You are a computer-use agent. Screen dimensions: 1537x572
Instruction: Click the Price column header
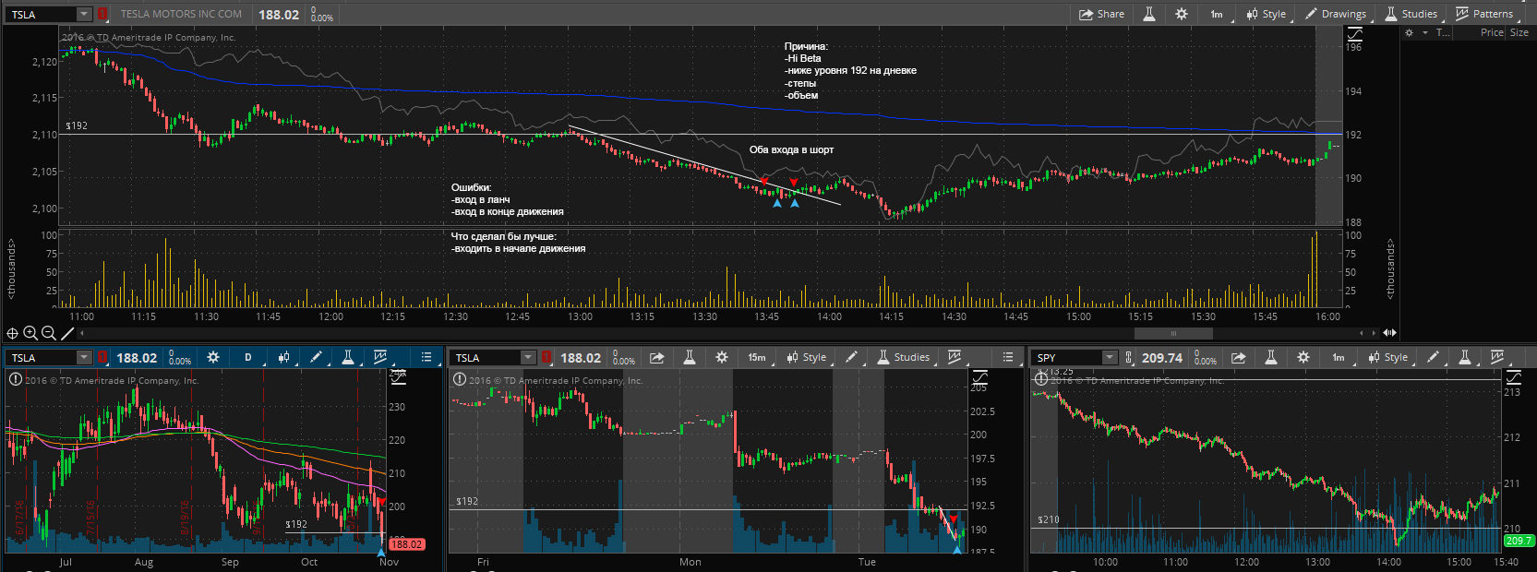point(1492,32)
